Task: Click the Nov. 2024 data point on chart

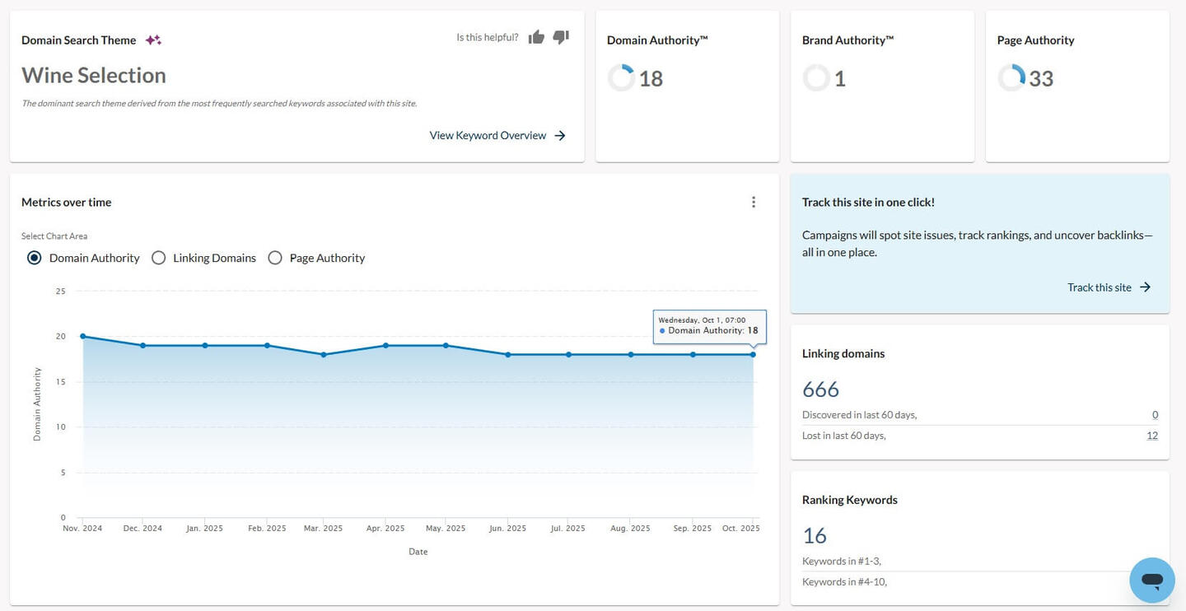Action: click(82, 336)
